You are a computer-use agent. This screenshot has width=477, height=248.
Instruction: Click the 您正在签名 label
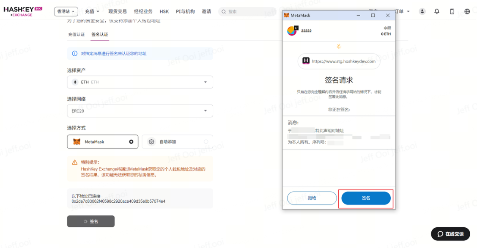coord(339,110)
